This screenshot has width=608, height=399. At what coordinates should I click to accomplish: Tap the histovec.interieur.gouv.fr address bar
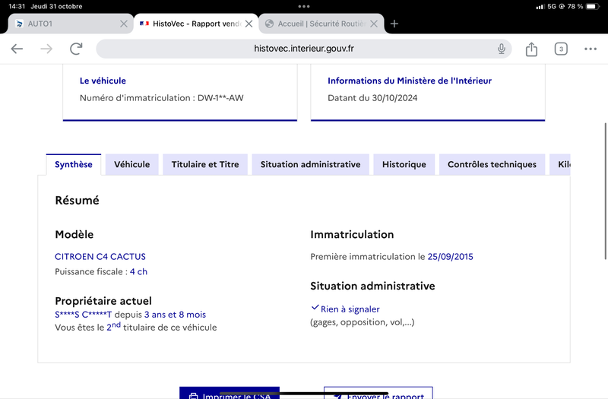pyautogui.click(x=303, y=49)
